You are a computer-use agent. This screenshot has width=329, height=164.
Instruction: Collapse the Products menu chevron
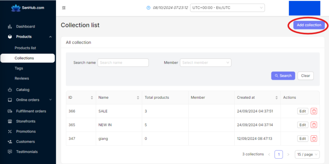point(50,37)
